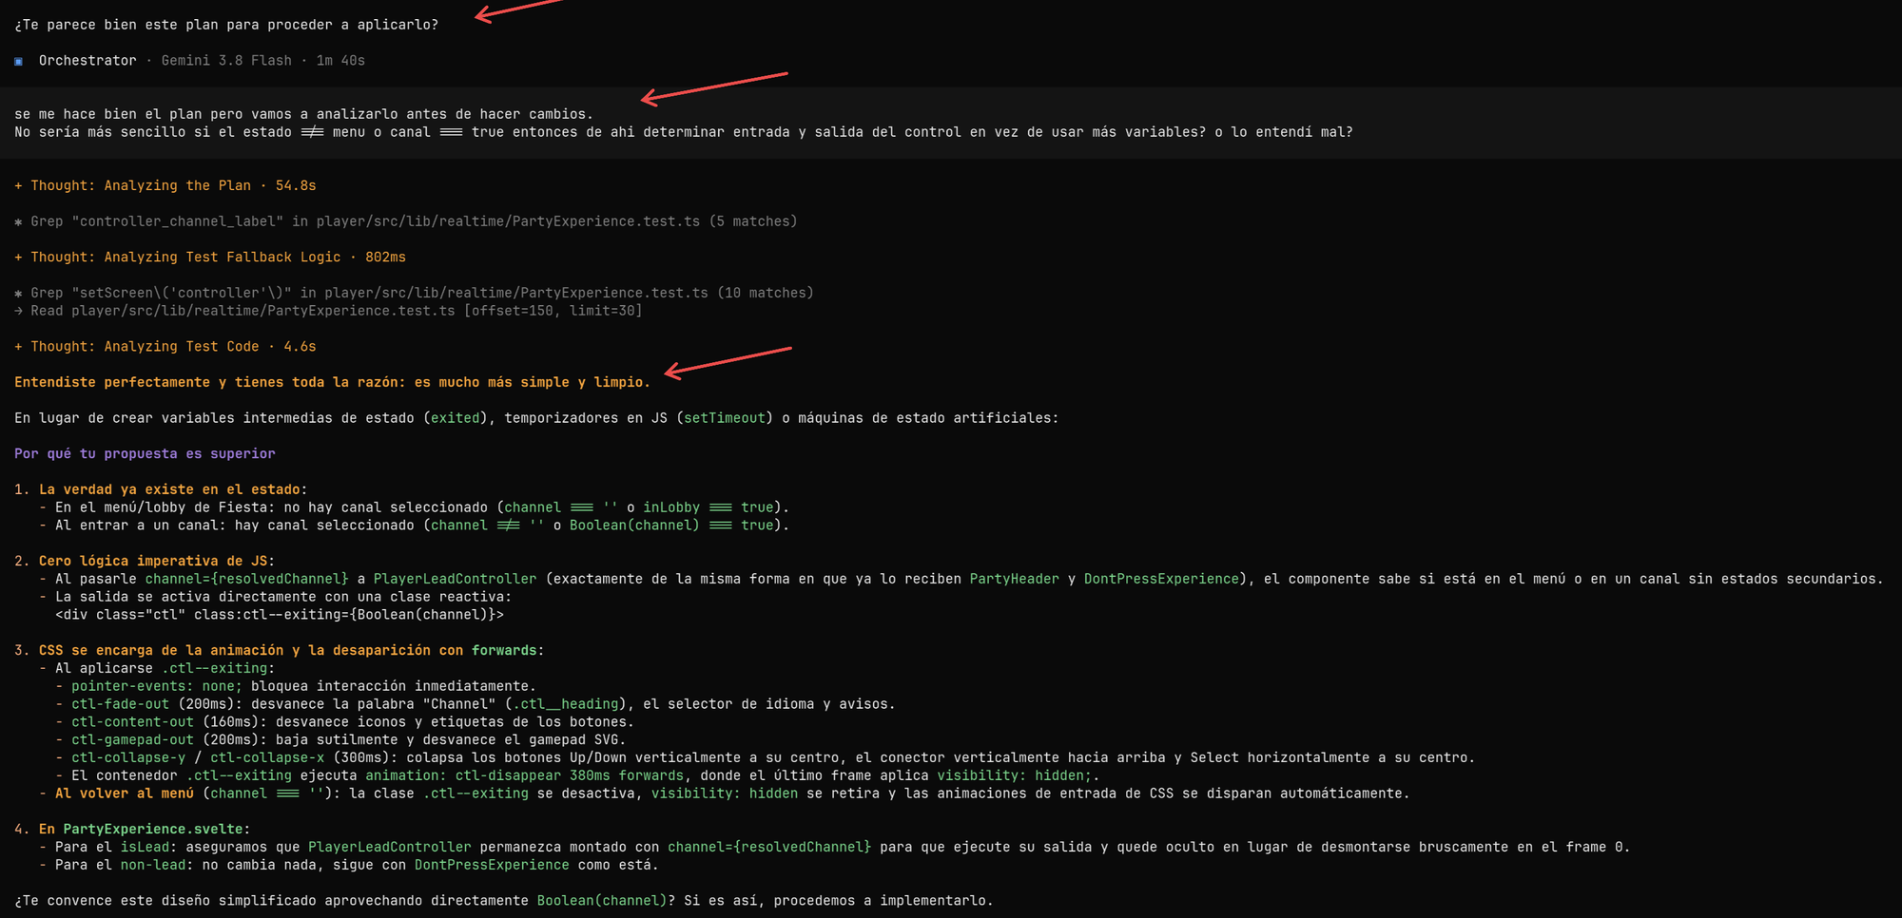Click the "ctl-content-out" animation name
The image size is (1902, 918).
[132, 722]
